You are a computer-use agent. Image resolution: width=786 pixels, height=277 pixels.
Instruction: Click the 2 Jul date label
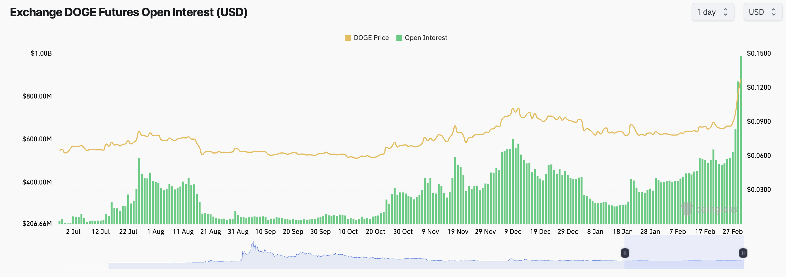(73, 232)
